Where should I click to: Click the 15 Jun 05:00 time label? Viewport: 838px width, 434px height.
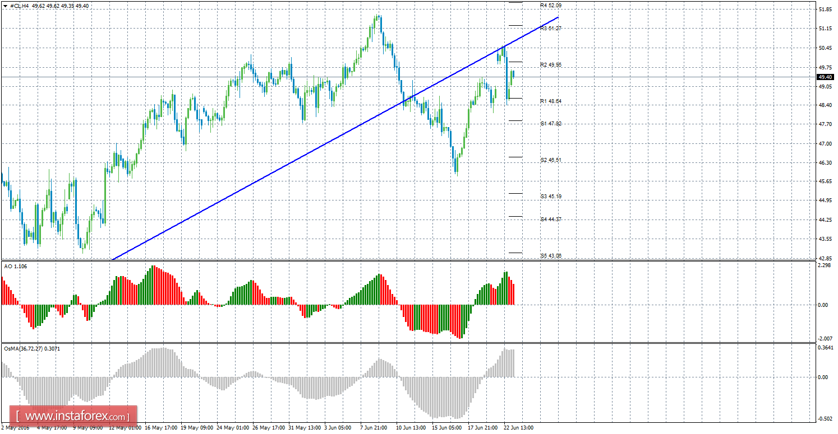[448, 428]
